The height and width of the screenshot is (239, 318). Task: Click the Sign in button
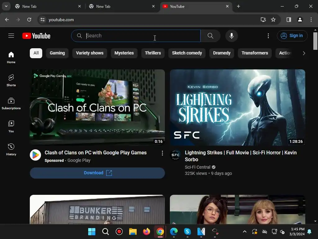(292, 36)
